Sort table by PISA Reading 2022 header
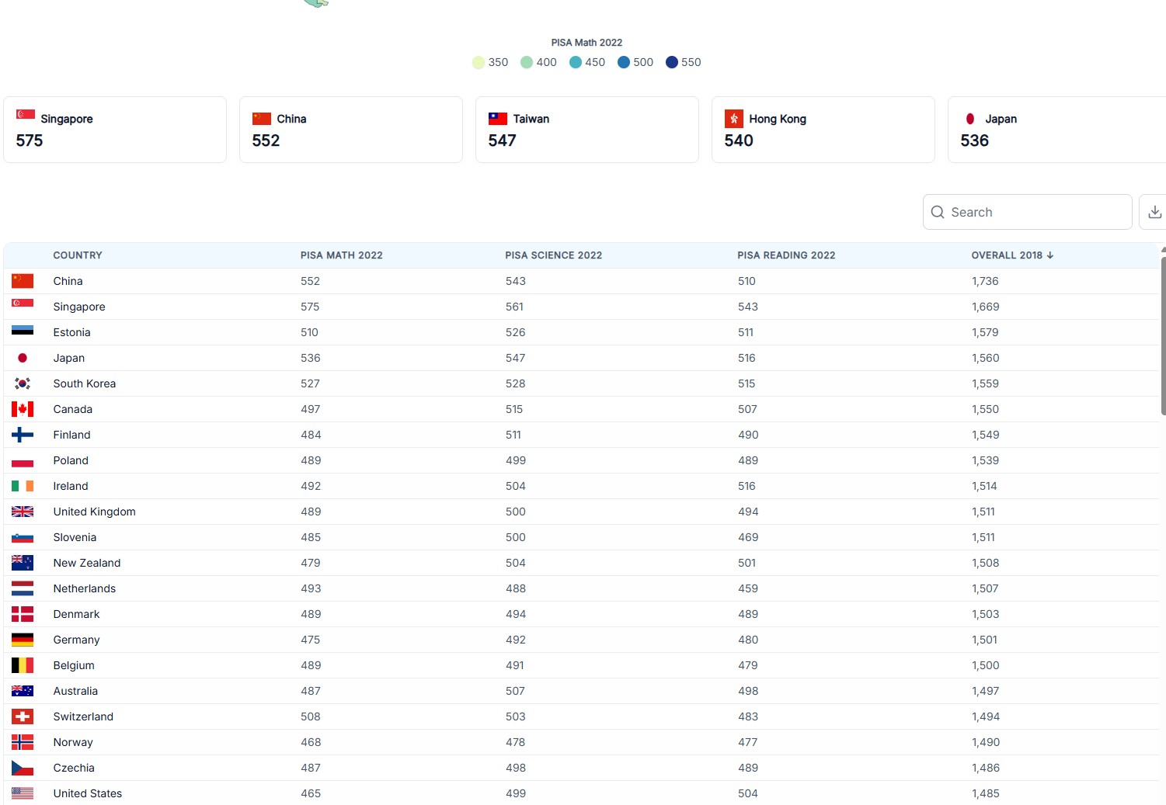 tap(787, 255)
